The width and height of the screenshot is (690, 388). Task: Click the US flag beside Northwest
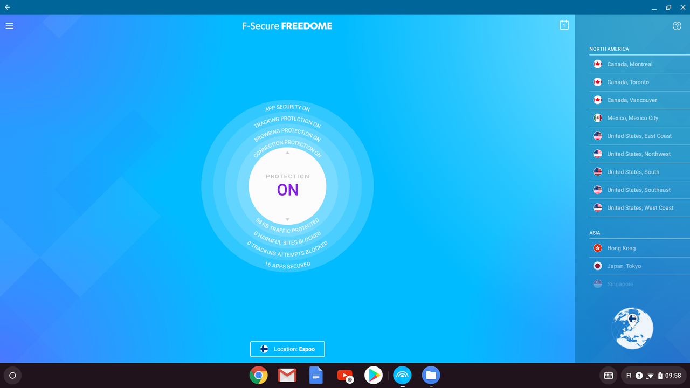pos(597,154)
